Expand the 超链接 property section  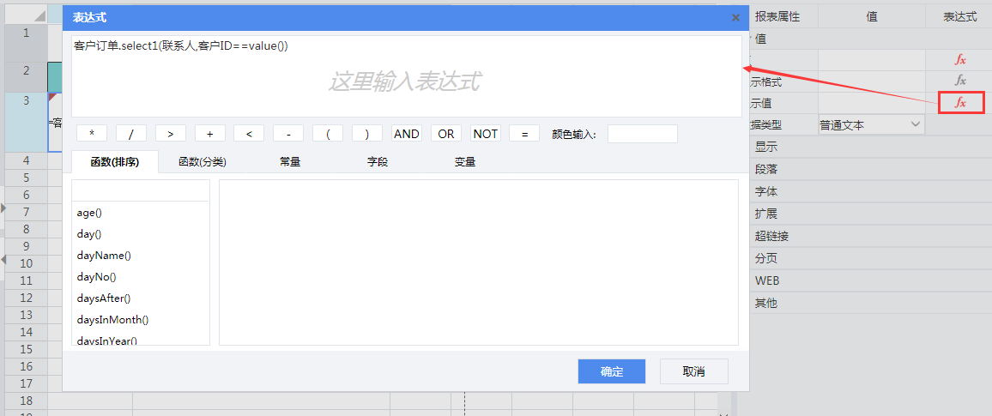coord(771,237)
